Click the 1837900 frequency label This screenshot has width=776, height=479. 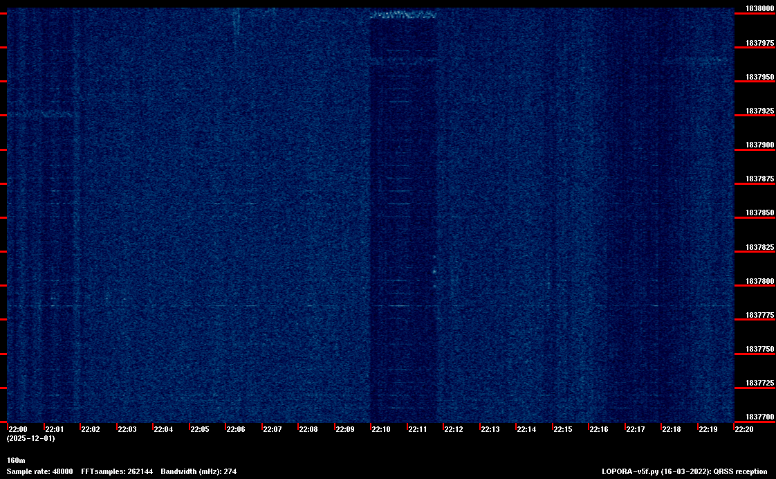click(759, 145)
